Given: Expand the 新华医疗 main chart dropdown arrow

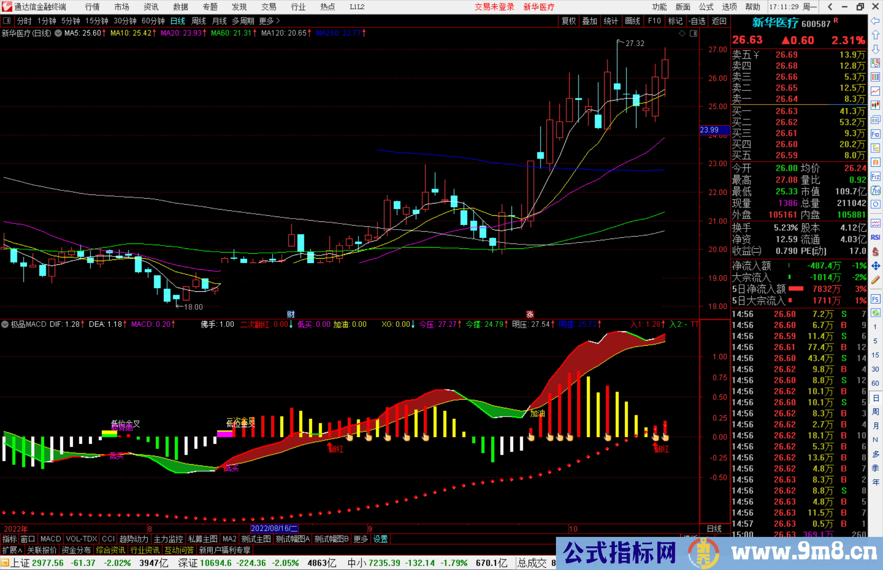Looking at the screenshot, I should pyautogui.click(x=58, y=33).
